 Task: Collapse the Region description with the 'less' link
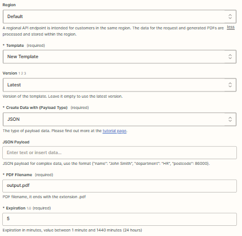231,27
